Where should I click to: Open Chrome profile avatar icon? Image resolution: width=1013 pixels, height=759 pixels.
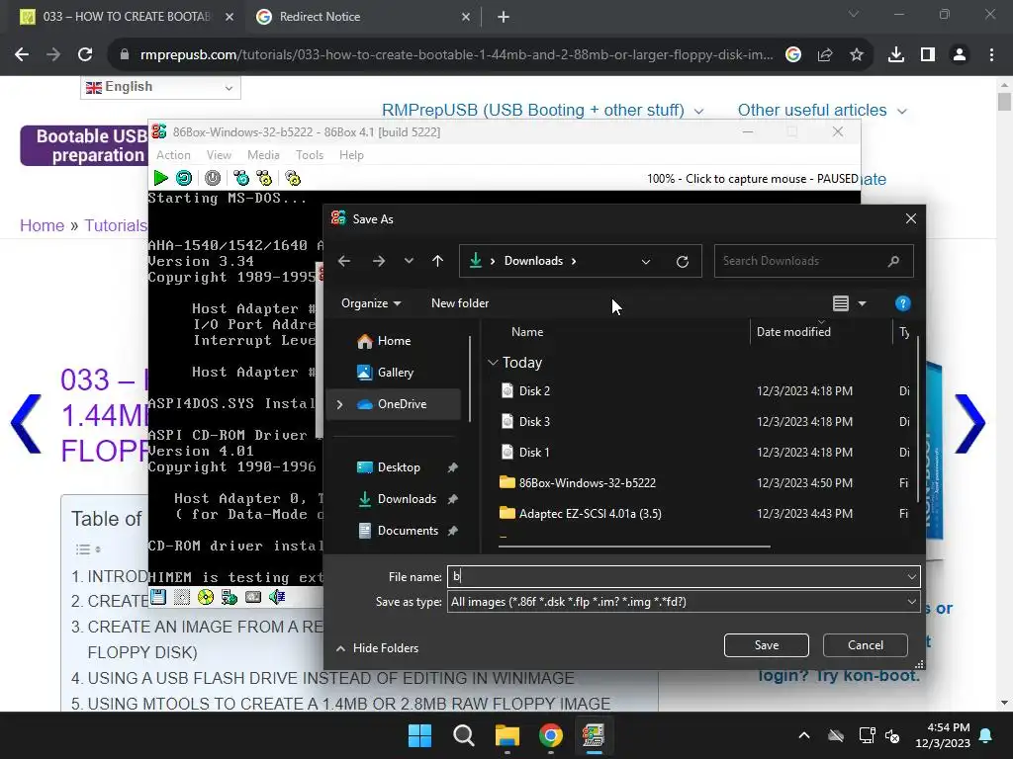pyautogui.click(x=960, y=55)
